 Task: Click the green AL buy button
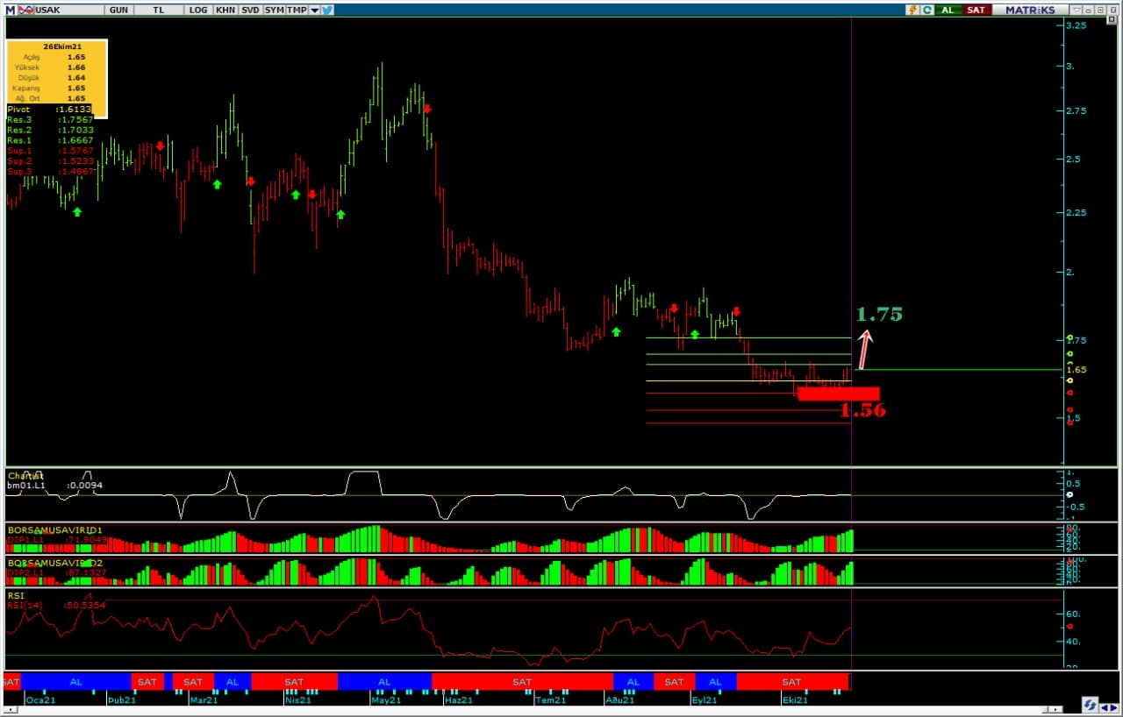[948, 10]
